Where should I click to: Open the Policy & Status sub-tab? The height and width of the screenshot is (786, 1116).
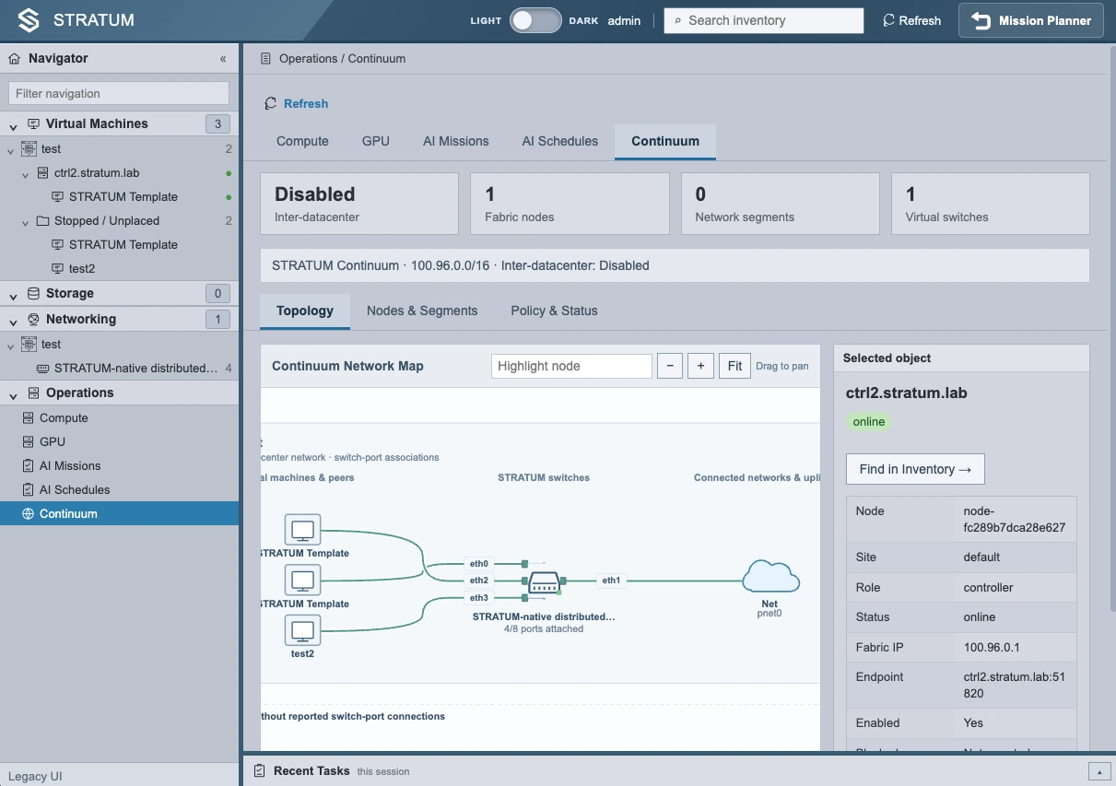(x=555, y=311)
